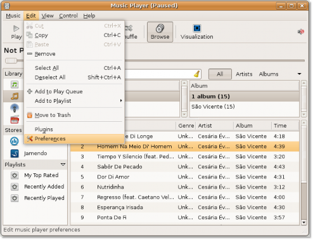Select track Ponta De Fi
This screenshot has width=313, height=240.
(x=185, y=218)
